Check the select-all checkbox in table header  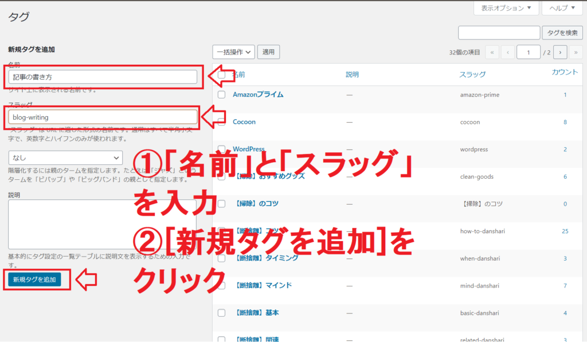pyautogui.click(x=221, y=74)
